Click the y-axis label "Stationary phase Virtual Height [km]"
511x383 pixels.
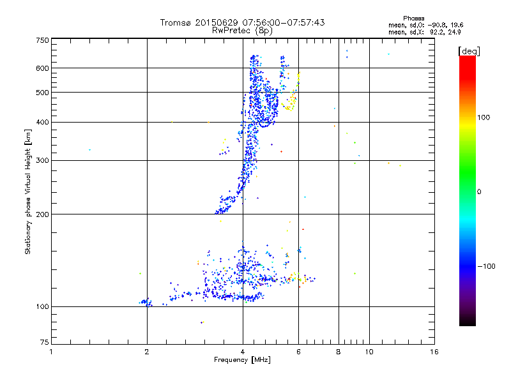click(x=28, y=191)
